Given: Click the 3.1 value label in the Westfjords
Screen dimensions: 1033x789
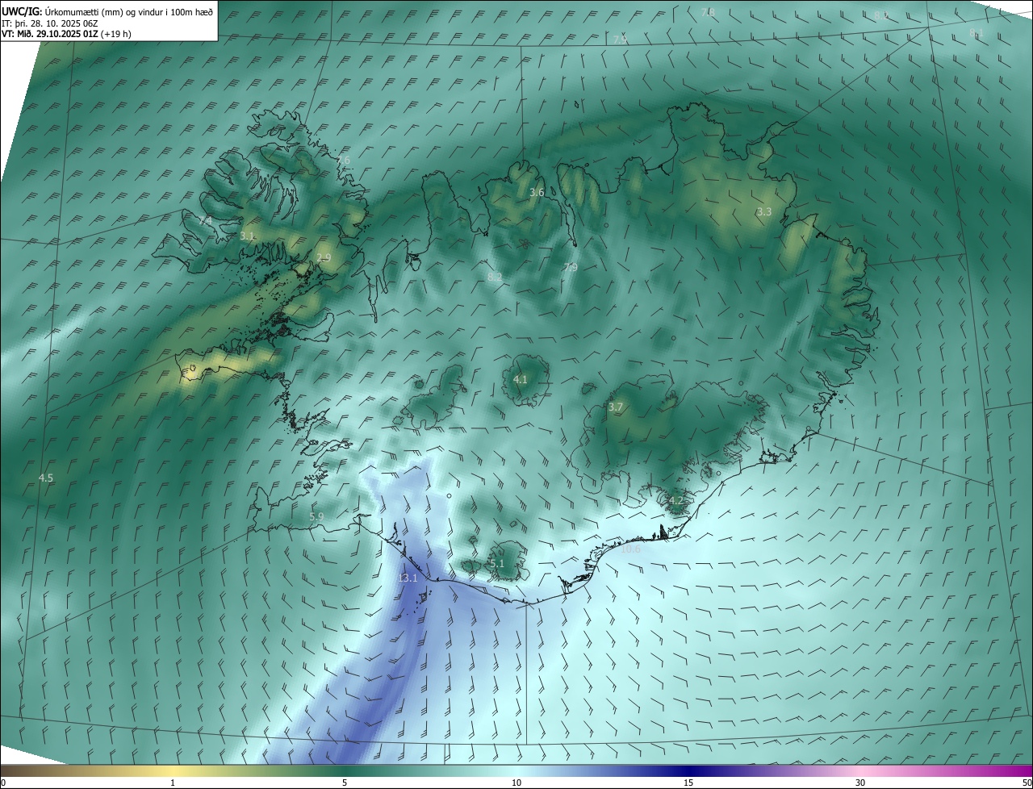Looking at the screenshot, I should tap(247, 236).
